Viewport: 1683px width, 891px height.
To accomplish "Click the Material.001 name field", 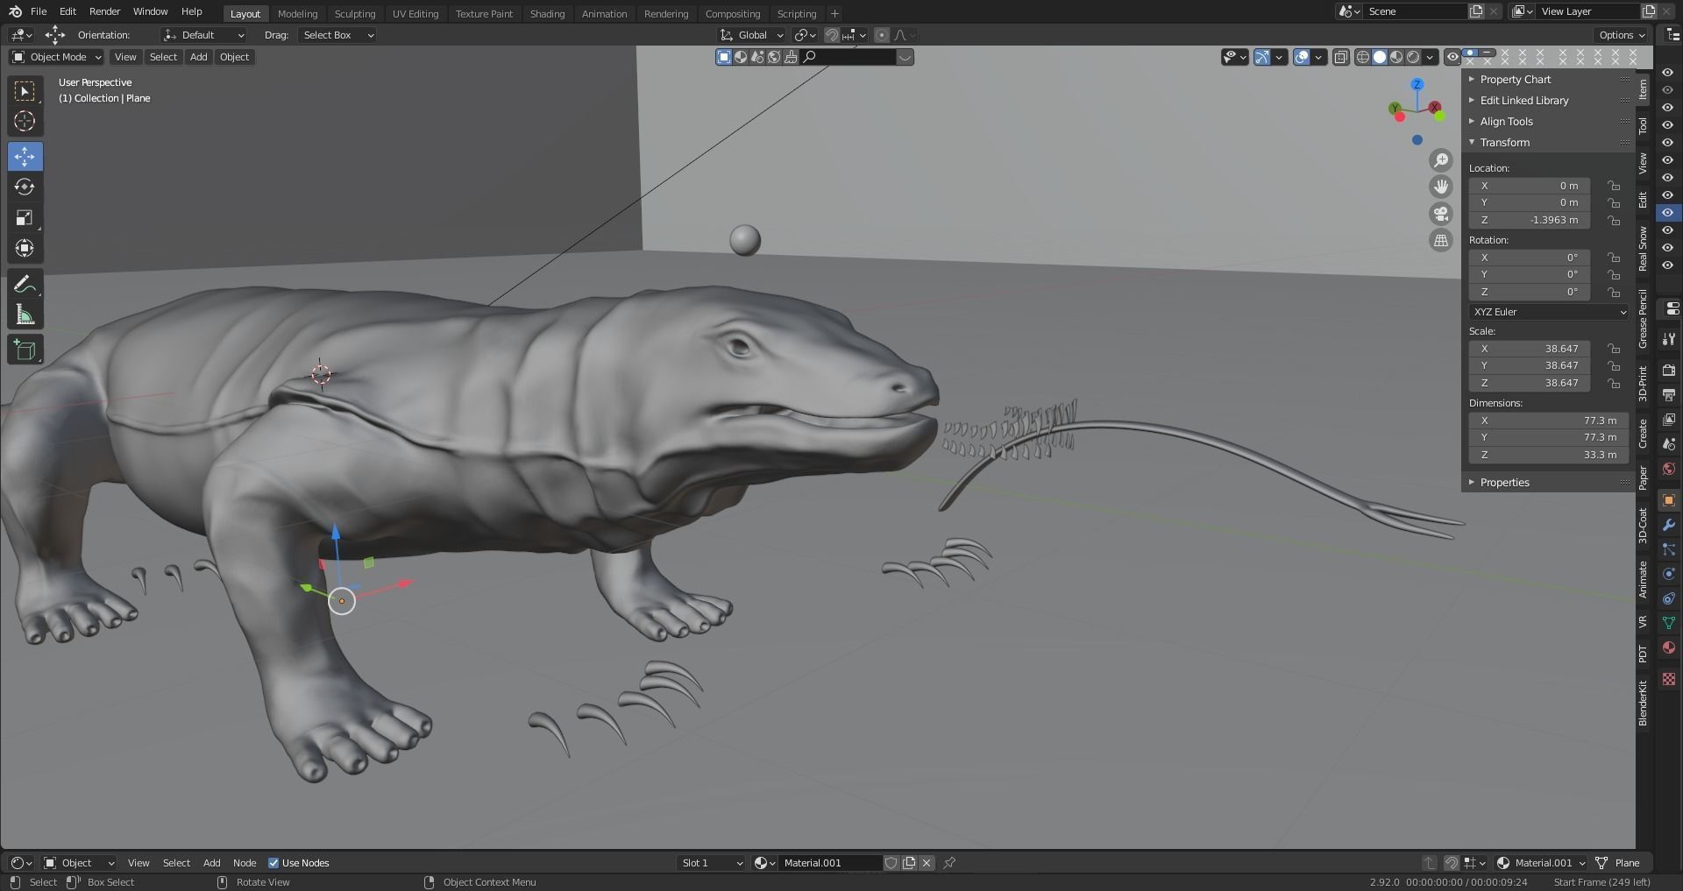I will [829, 863].
